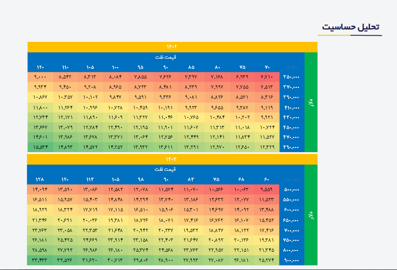Click 'قیمت نفت' header in the ۱۴۰۲ table
This screenshot has width=397, height=270.
pyautogui.click(x=165, y=57)
